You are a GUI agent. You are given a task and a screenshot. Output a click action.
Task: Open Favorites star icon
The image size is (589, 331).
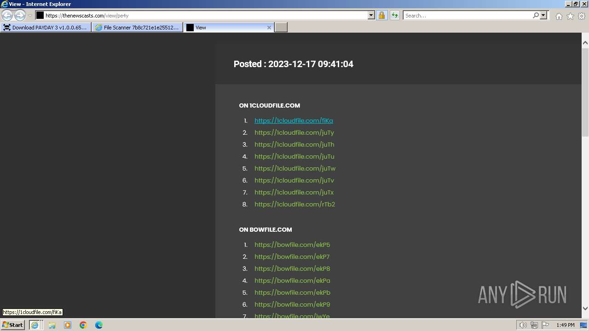point(570,16)
